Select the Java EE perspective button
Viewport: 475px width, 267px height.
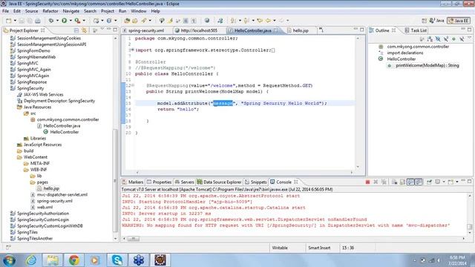[x=459, y=21]
